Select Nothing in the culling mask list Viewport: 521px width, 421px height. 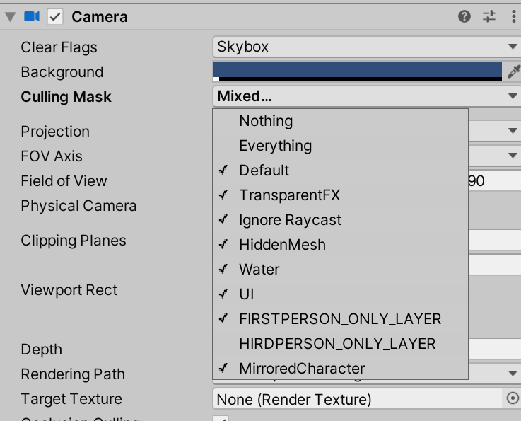click(x=266, y=121)
